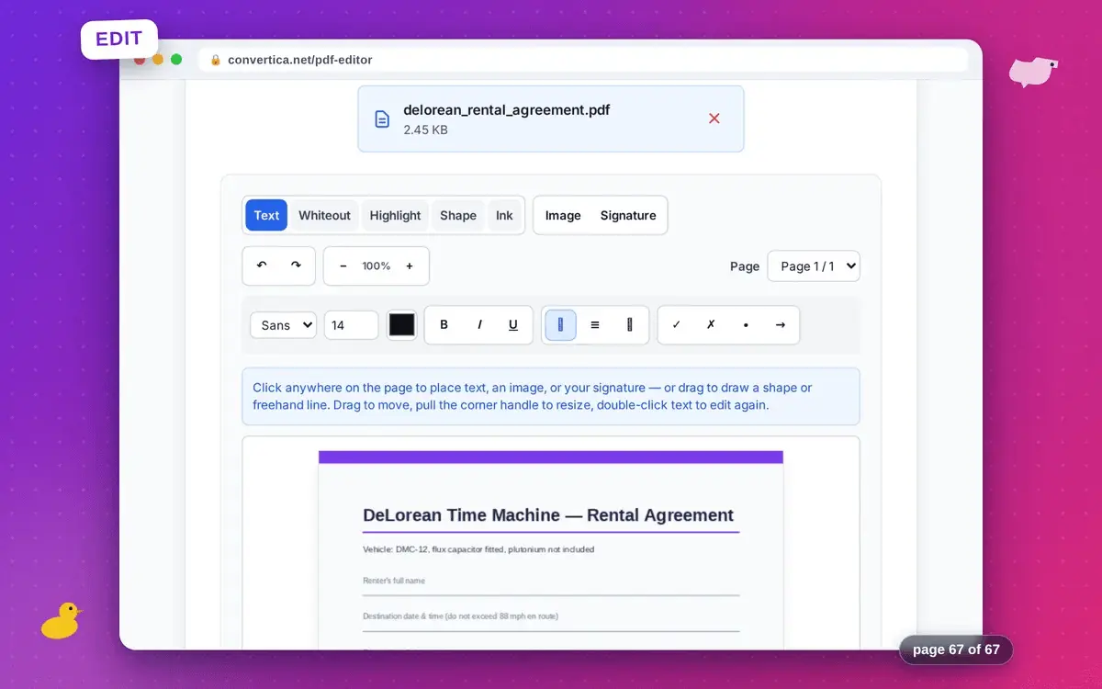Open the Sans font dropdown
The width and height of the screenshot is (1102, 689).
click(283, 324)
